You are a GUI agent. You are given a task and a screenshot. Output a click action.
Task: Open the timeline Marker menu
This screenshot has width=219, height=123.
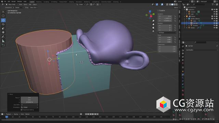[x=27, y=114]
